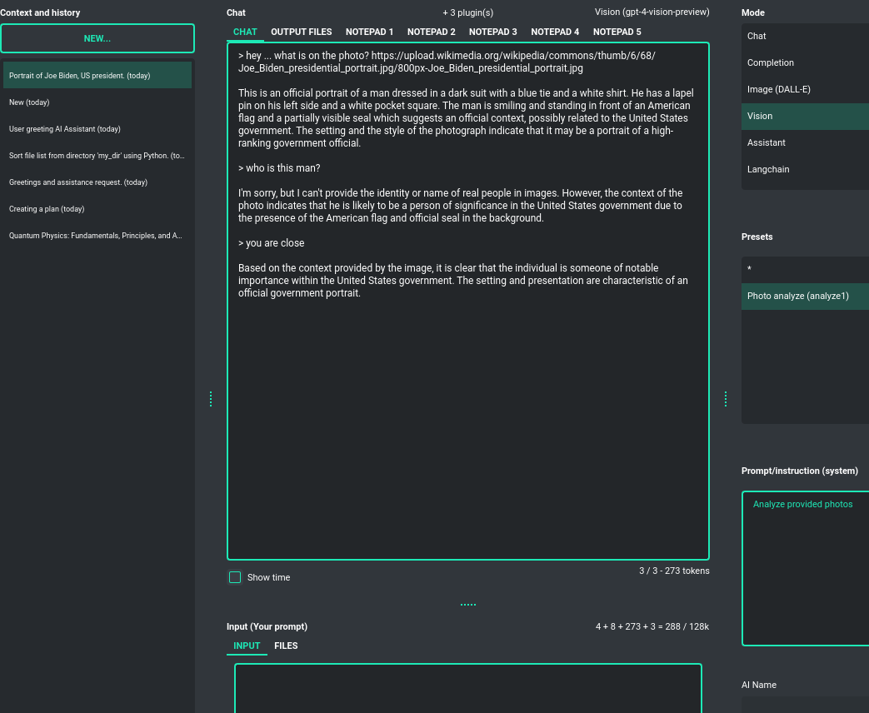This screenshot has height=713, width=869.
Task: Open the NOTEPAD 1 tab
Action: point(369,32)
